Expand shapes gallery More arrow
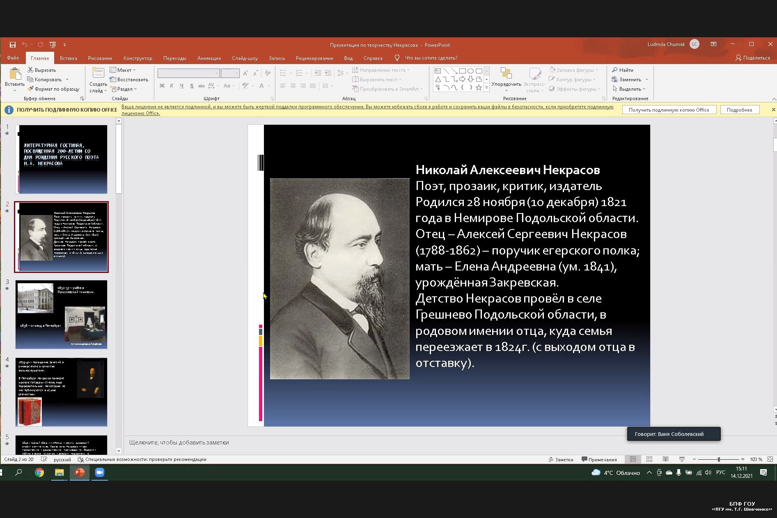This screenshot has width=777, height=518. point(487,87)
